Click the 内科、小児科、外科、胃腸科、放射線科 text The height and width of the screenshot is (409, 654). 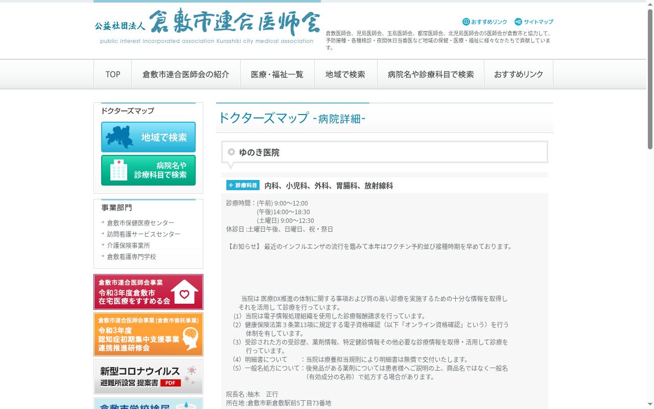(x=329, y=186)
